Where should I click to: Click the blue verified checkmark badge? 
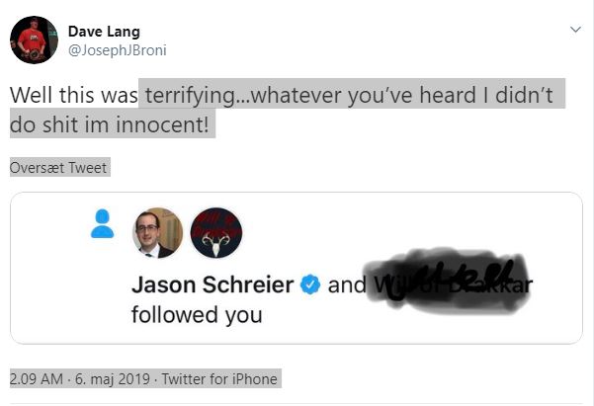point(309,285)
